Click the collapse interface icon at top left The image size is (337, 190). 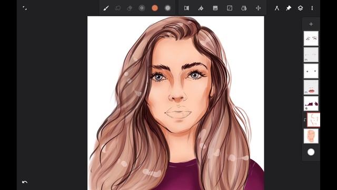click(25, 8)
